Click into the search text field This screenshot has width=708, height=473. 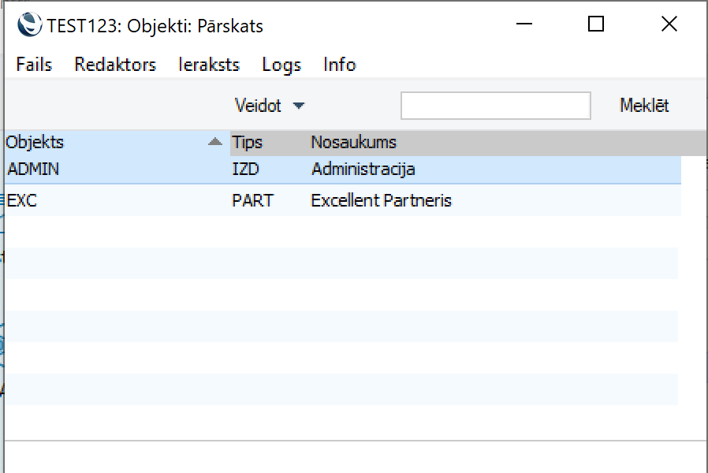pos(495,106)
